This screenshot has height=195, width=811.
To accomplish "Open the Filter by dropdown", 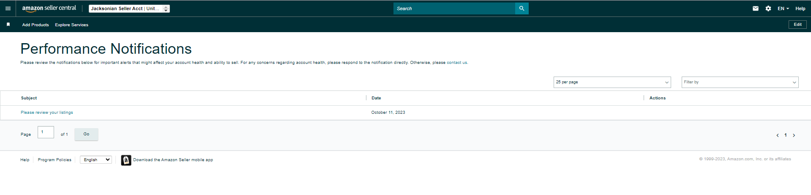I will [x=740, y=82].
